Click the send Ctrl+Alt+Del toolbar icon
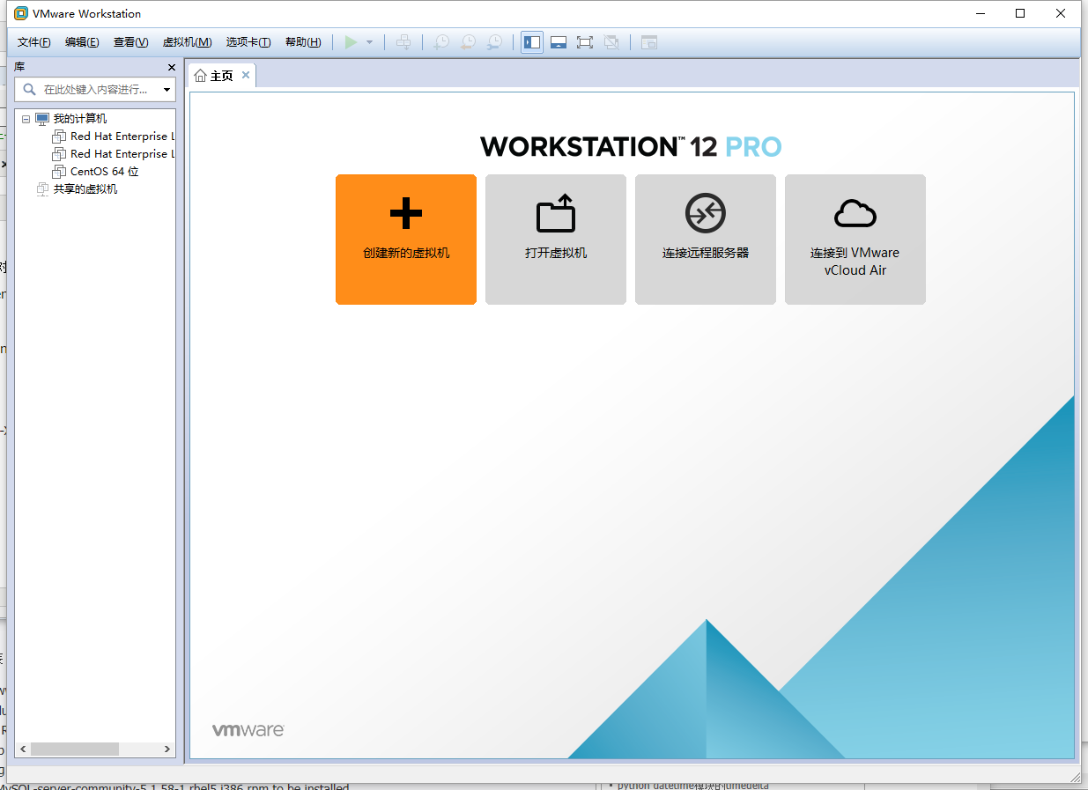The height and width of the screenshot is (790, 1088). 403,42
